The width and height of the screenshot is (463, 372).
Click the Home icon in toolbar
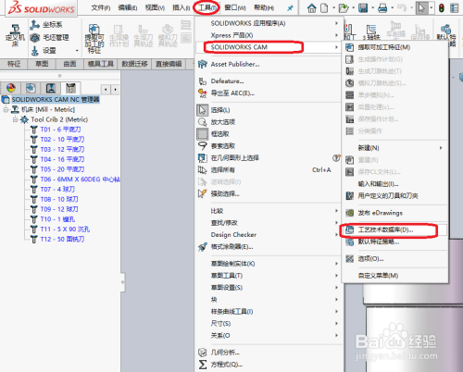pos(312,8)
